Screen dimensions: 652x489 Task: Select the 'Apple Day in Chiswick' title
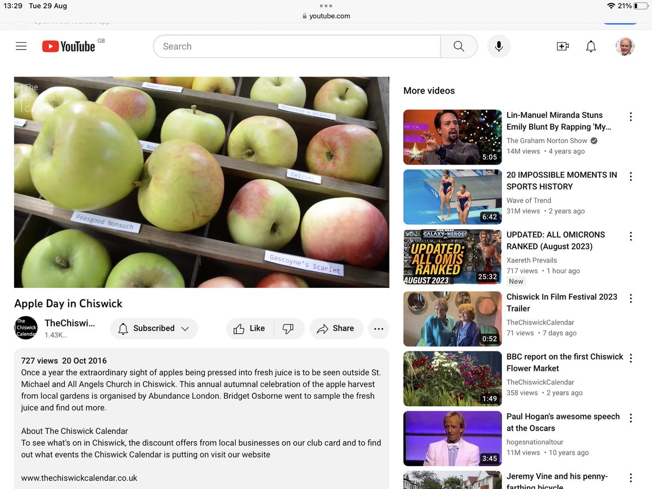(68, 304)
